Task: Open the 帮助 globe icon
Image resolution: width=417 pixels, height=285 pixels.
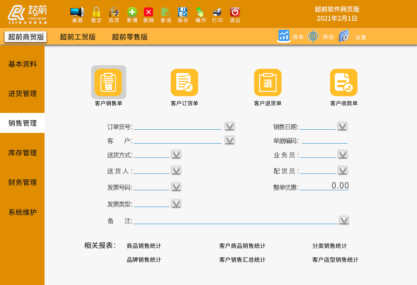Action: click(x=313, y=36)
